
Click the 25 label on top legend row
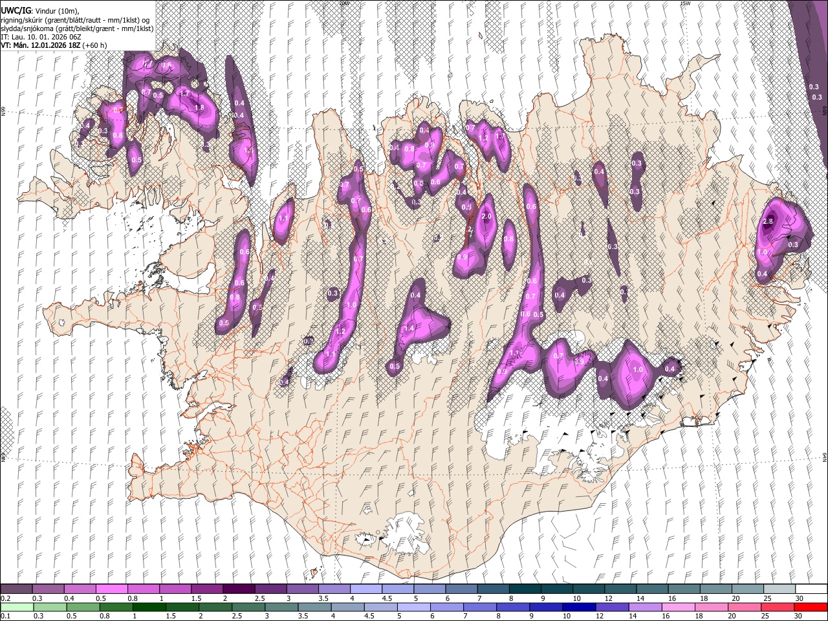click(767, 598)
